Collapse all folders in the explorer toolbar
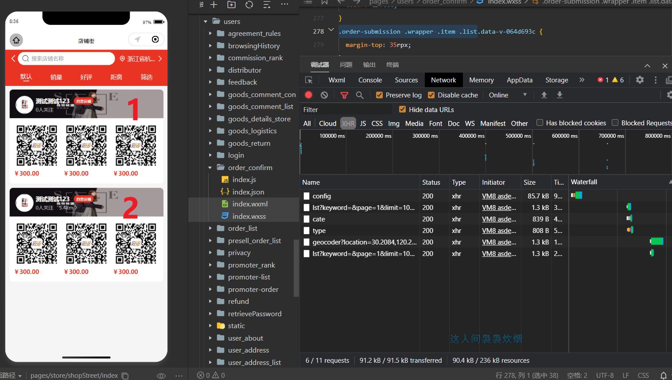Image resolution: width=672 pixels, height=380 pixels. tap(267, 4)
